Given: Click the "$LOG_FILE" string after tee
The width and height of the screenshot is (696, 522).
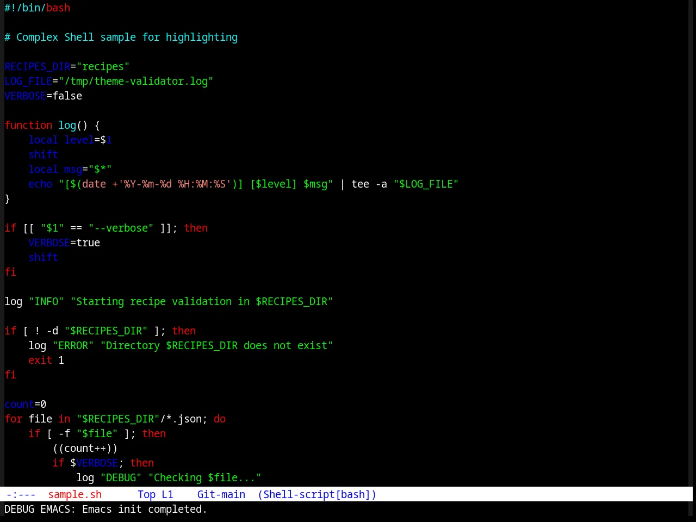Looking at the screenshot, I should [426, 184].
